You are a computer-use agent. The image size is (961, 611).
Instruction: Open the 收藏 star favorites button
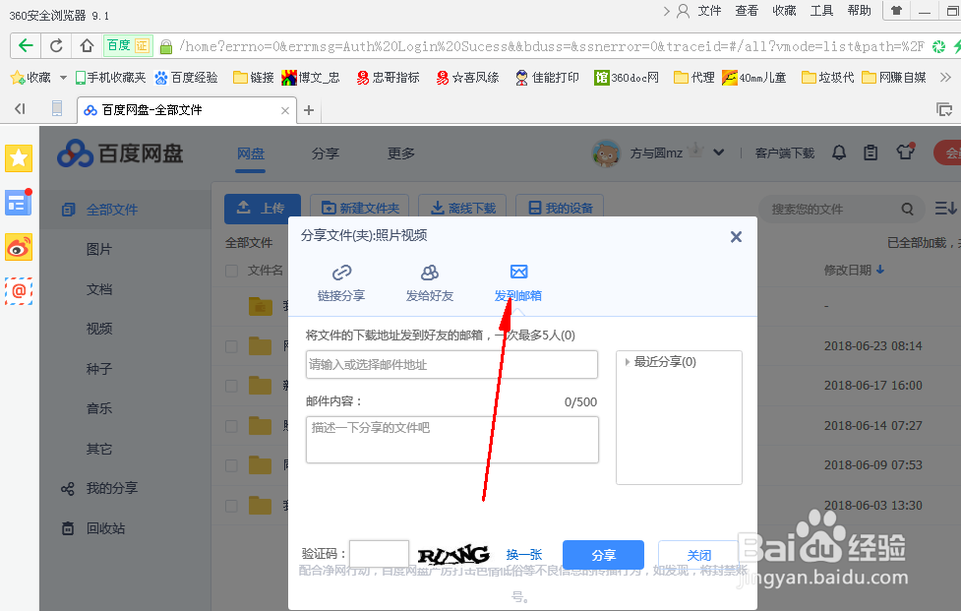(30, 78)
